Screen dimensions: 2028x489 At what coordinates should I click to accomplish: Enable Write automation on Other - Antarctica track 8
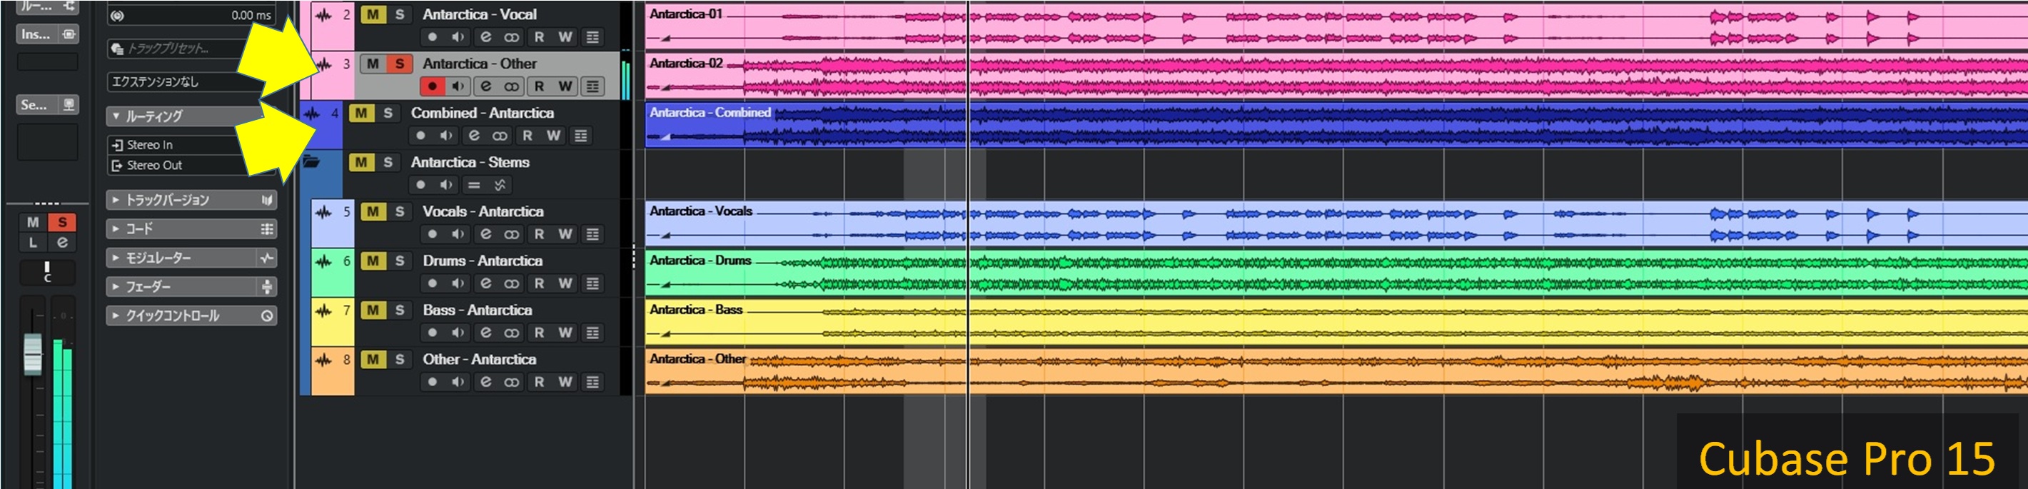[565, 382]
